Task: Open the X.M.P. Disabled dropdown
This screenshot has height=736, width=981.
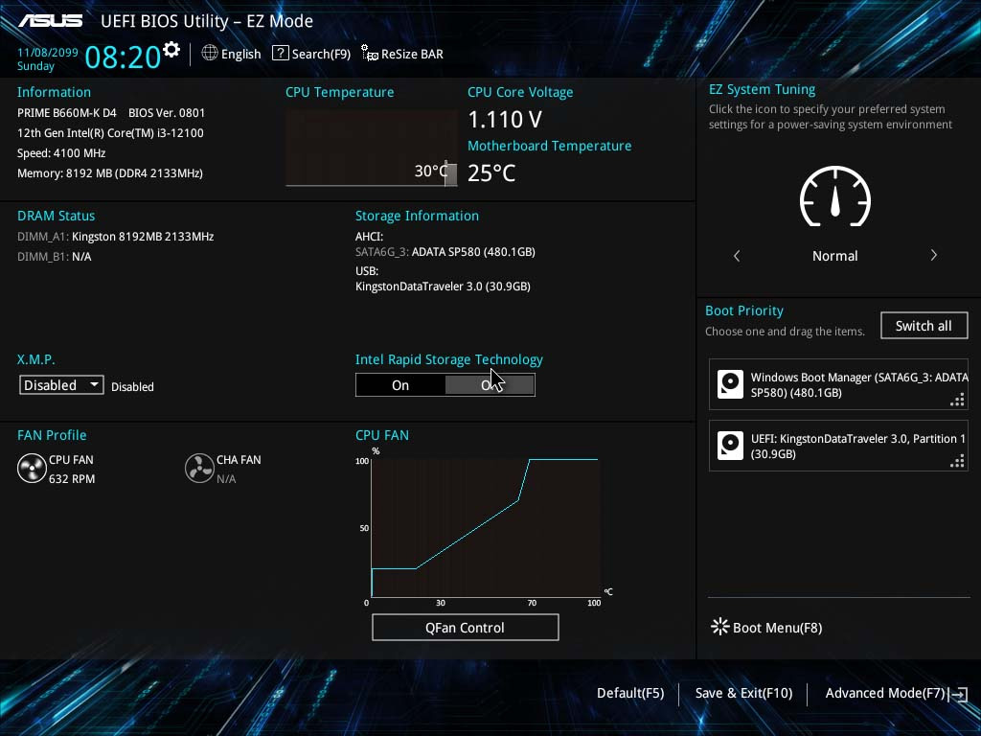Action: click(x=61, y=385)
